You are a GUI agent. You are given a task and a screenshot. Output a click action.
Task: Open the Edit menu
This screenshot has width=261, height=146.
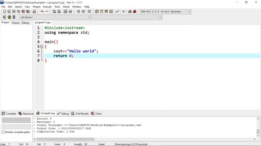(x=10, y=6)
